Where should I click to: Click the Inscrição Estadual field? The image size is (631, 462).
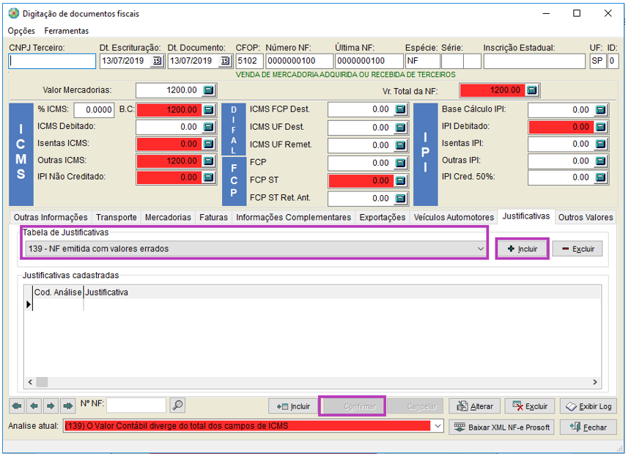[534, 61]
